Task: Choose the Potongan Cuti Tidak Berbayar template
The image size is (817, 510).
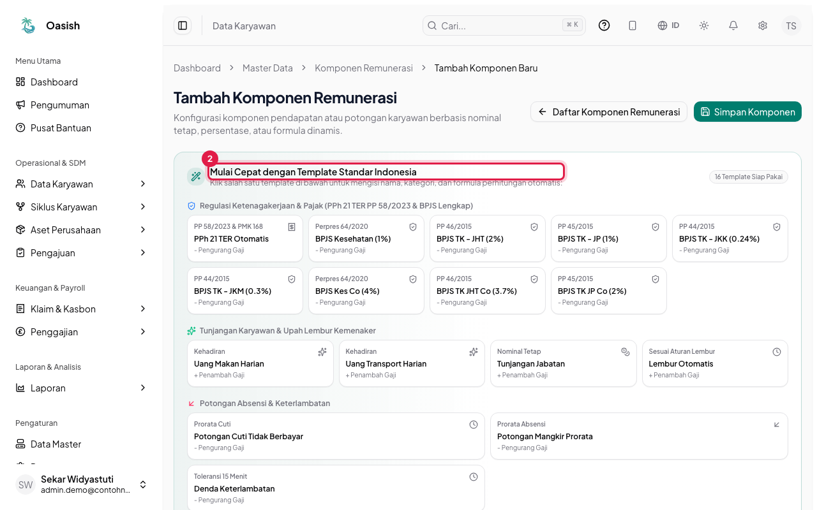Action: click(x=336, y=436)
